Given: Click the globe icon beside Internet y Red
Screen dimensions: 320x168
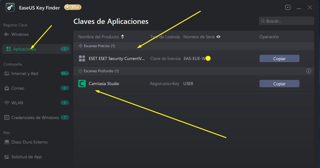Looking at the screenshot, I should 7,73.
